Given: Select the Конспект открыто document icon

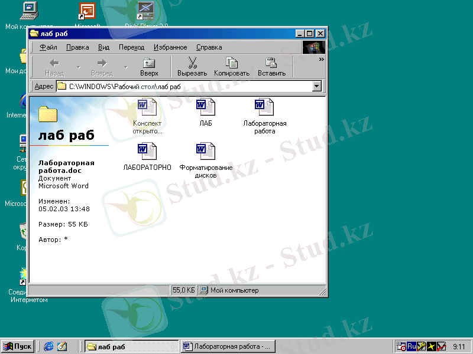Looking at the screenshot, I should click(147, 107).
